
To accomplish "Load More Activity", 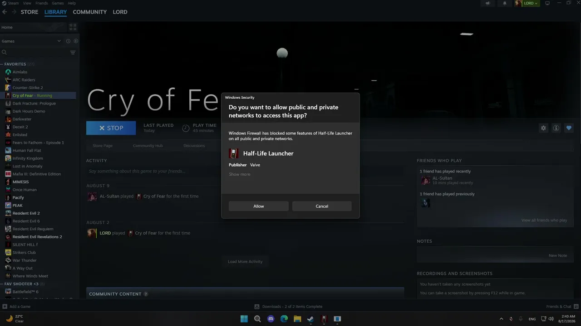I will pos(245,261).
